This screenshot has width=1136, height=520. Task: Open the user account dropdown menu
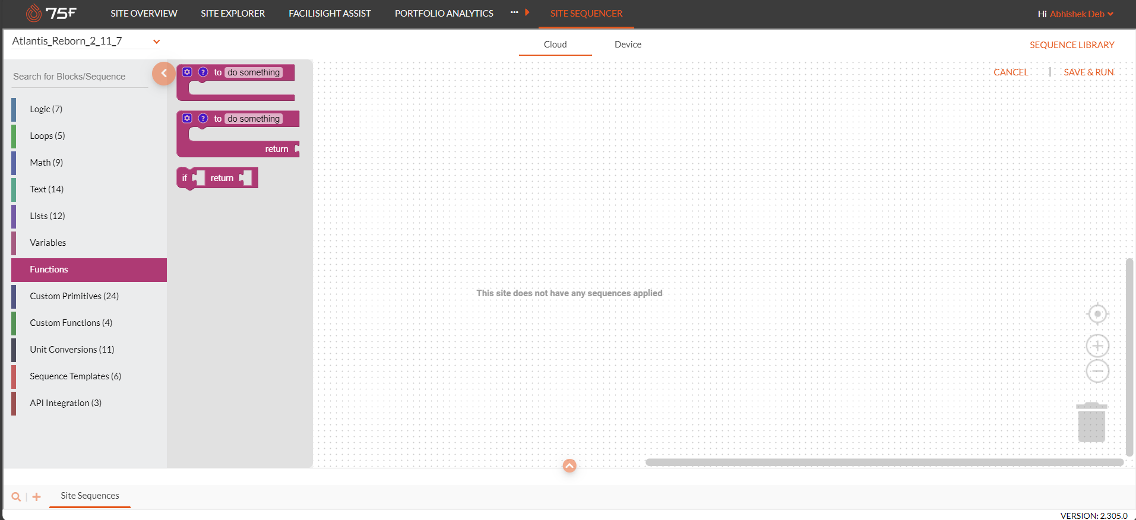[x=1110, y=14]
